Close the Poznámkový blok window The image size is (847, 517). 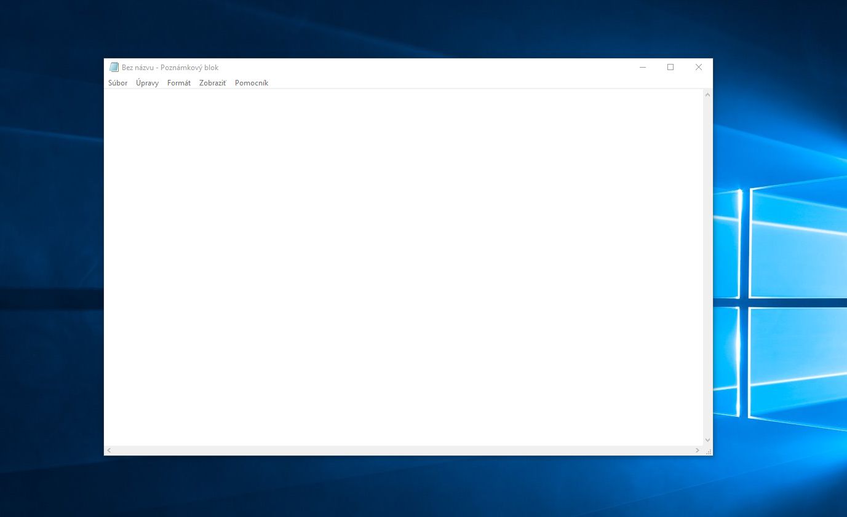coord(699,68)
